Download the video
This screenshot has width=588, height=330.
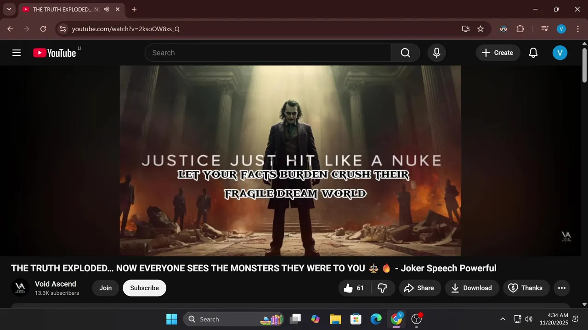tap(472, 288)
